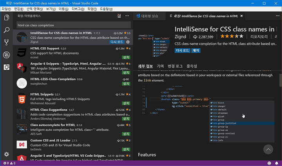Click extensions search field
Screen dimensions: 282x166
74,25
